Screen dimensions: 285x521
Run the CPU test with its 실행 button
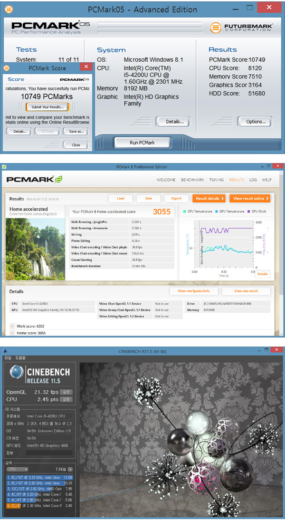(x=66, y=399)
